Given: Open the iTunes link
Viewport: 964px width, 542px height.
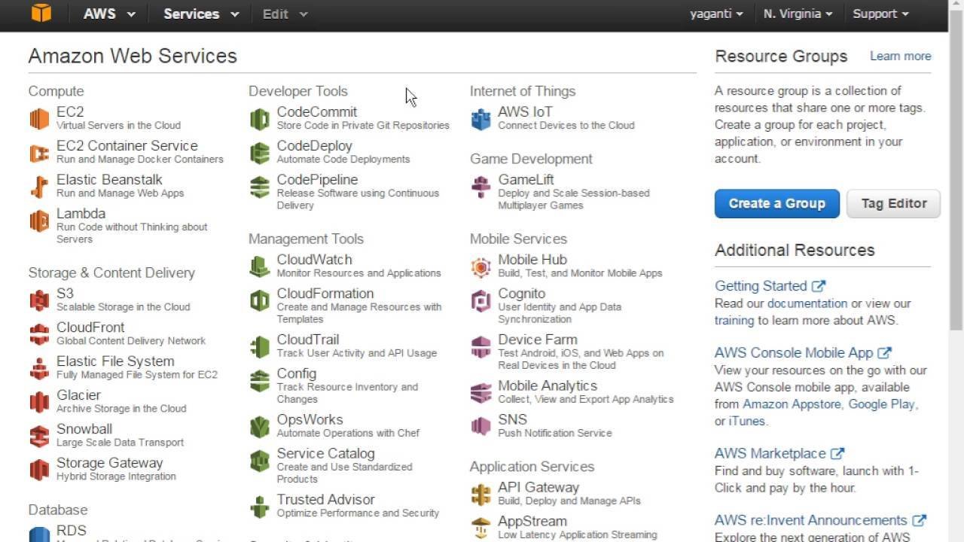Looking at the screenshot, I should [746, 422].
